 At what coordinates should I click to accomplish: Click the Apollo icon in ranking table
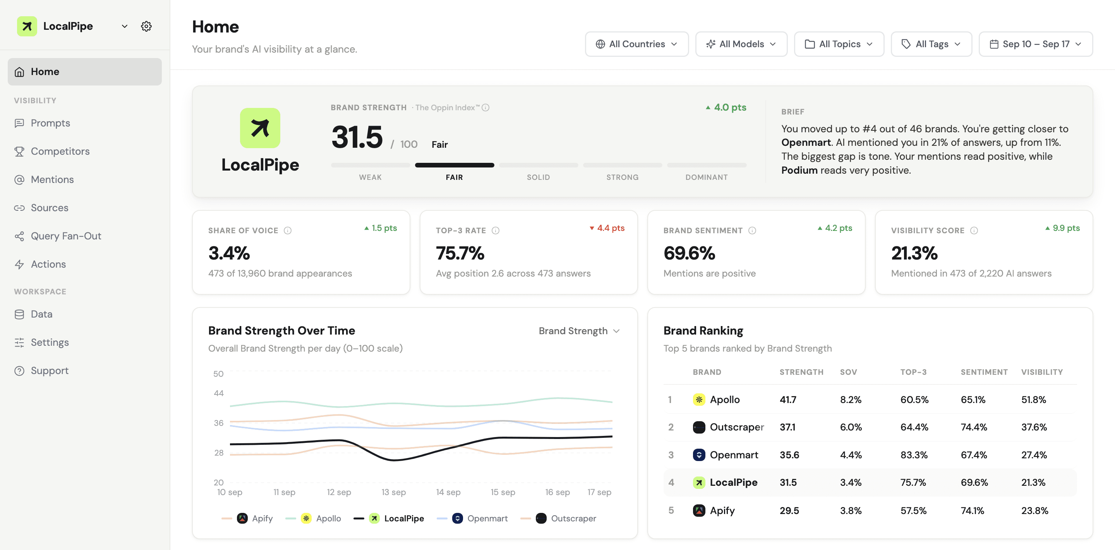point(699,400)
